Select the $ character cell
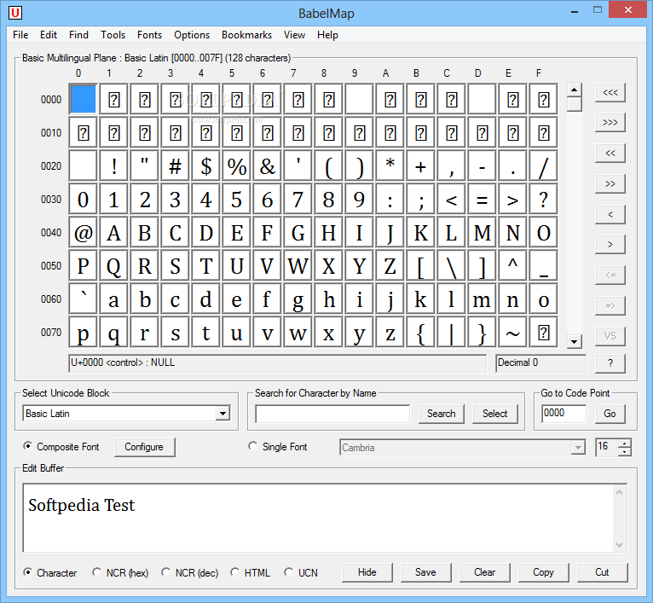653x603 pixels. (x=206, y=165)
